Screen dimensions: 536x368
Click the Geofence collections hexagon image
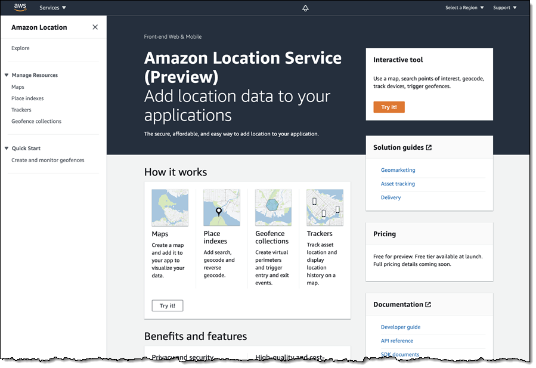[273, 208]
